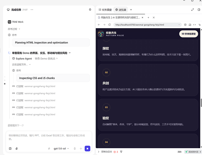
Task: Open the three-dot menu beside 完成任务
Action: 32,10
